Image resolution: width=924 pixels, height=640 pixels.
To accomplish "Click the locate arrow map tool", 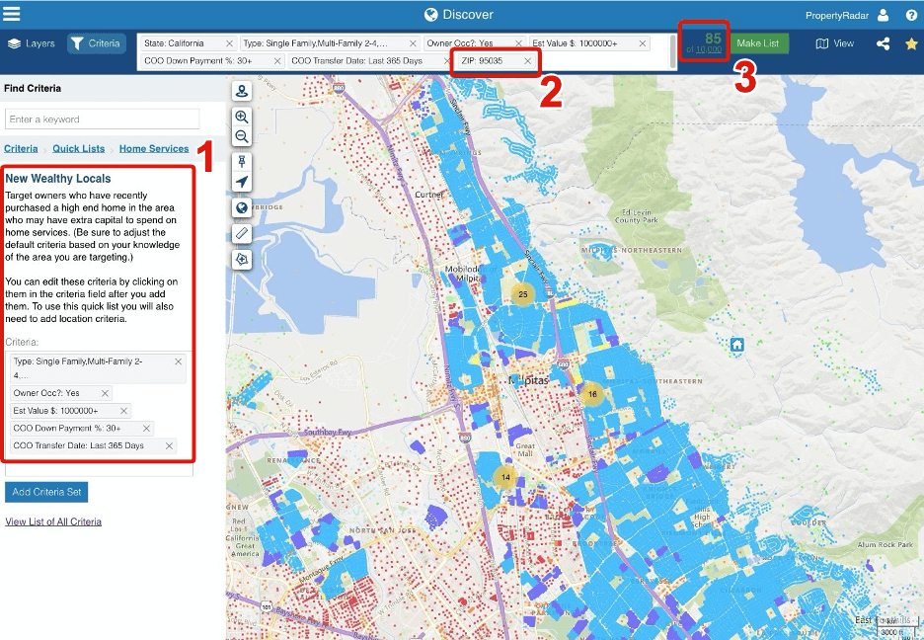I will pos(242,182).
